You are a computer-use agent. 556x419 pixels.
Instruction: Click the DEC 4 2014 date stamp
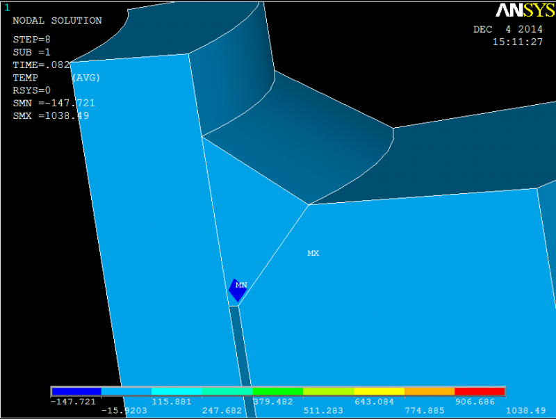click(508, 29)
